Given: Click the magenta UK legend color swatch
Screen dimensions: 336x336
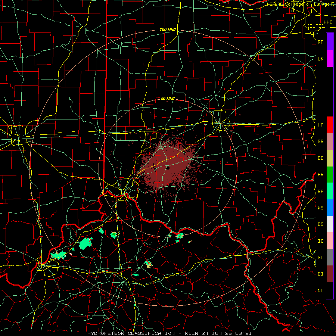Looking at the screenshot, I should [x=330, y=59].
